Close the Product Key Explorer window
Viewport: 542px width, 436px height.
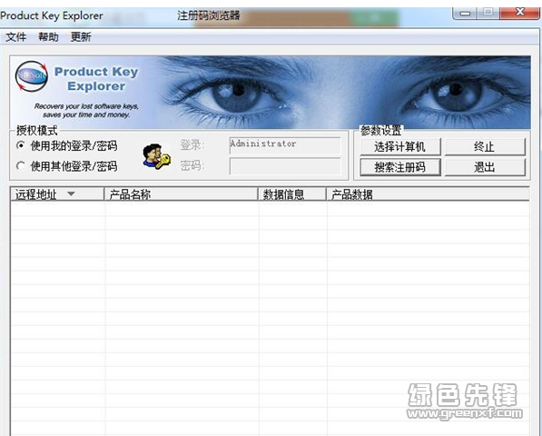click(519, 13)
